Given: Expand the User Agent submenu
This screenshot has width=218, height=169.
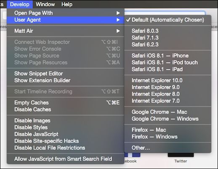Looking at the screenshot, I should click(x=65, y=20).
